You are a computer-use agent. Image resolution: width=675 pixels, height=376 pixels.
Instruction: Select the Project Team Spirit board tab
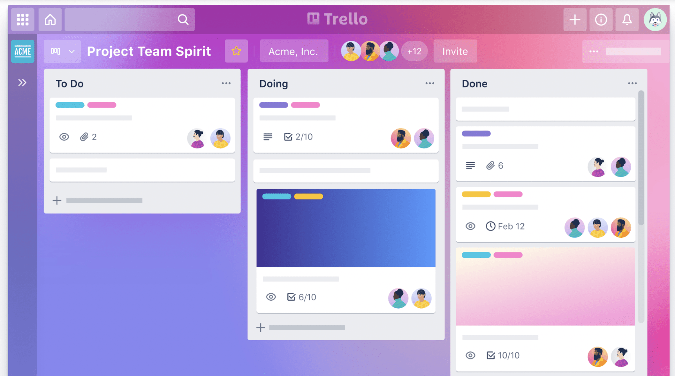[148, 51]
